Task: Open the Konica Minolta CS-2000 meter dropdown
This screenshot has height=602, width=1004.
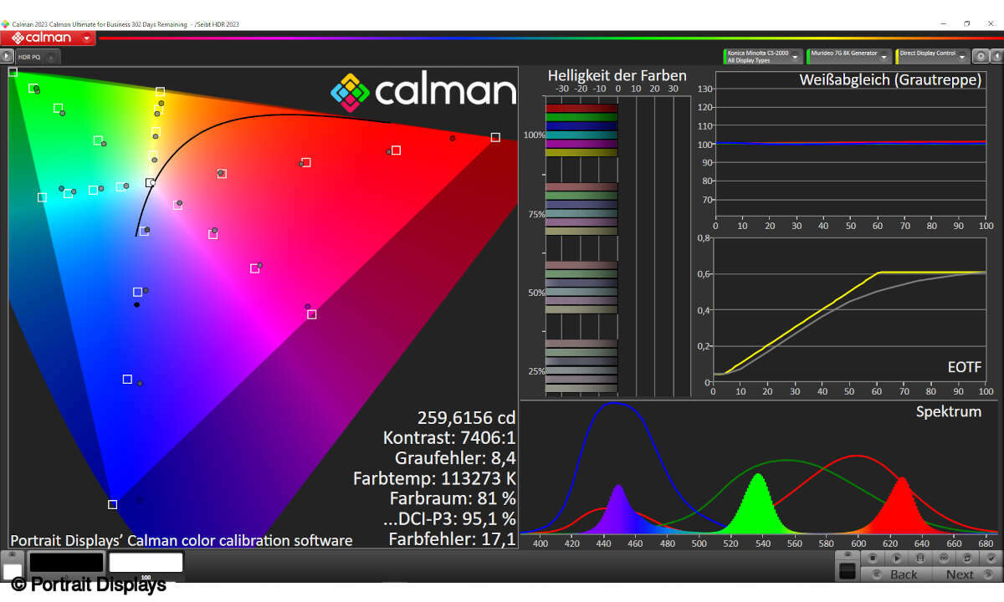Action: 797,57
